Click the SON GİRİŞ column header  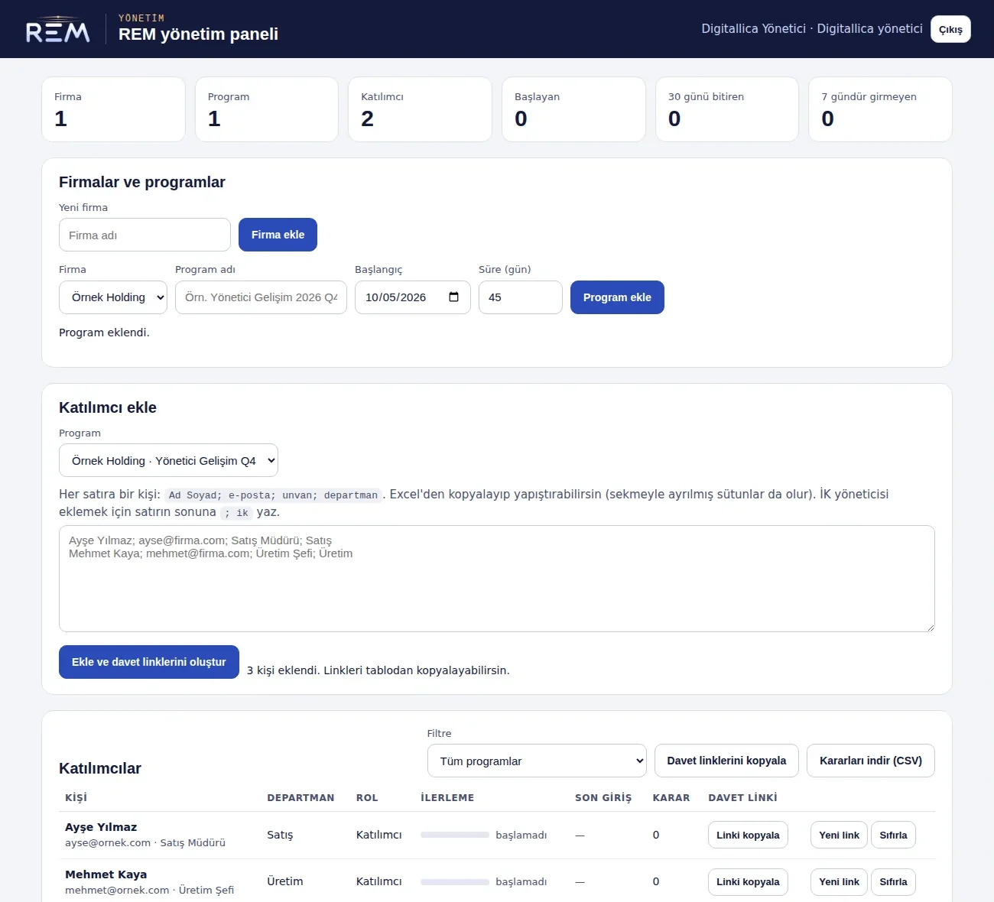pos(603,797)
